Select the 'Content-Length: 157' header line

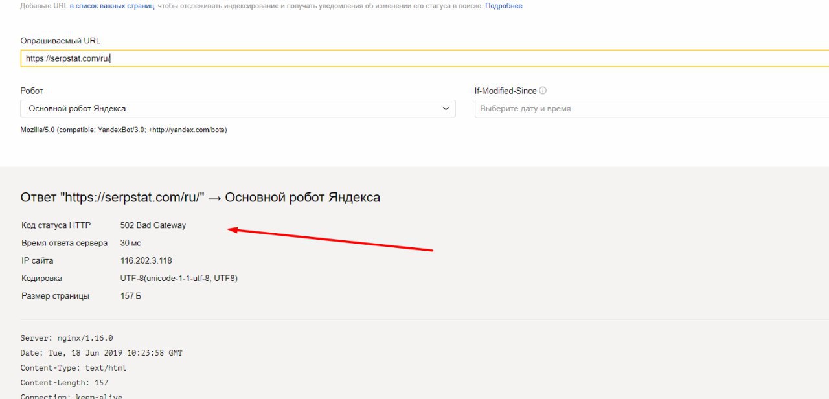pyautogui.click(x=64, y=383)
